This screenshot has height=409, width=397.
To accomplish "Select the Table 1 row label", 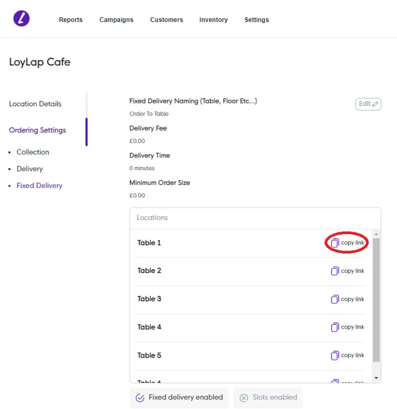I will pos(149,243).
